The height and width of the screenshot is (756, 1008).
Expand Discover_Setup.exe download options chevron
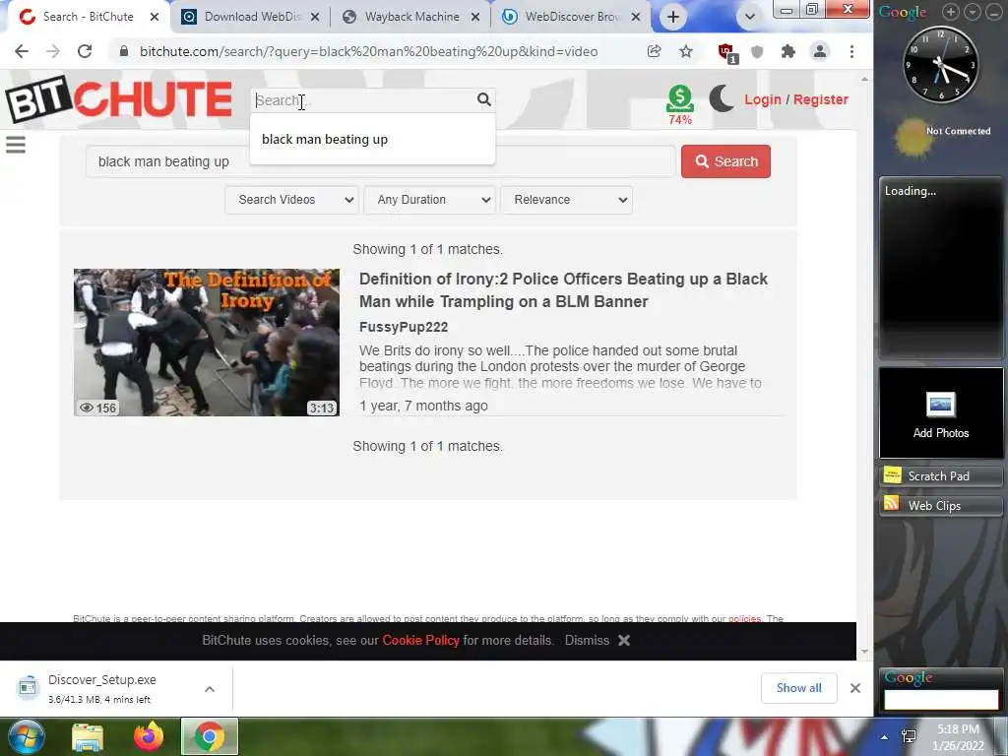pyautogui.click(x=210, y=689)
